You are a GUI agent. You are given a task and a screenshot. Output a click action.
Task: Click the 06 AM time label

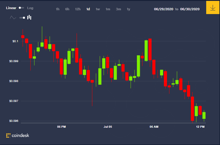[154, 127]
